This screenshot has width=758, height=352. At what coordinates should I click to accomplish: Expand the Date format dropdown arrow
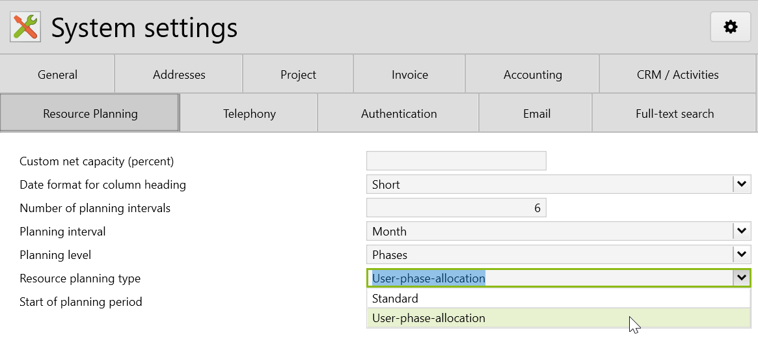pyautogui.click(x=741, y=185)
